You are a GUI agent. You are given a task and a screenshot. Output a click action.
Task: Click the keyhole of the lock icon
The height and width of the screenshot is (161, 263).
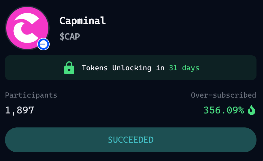click(x=69, y=70)
